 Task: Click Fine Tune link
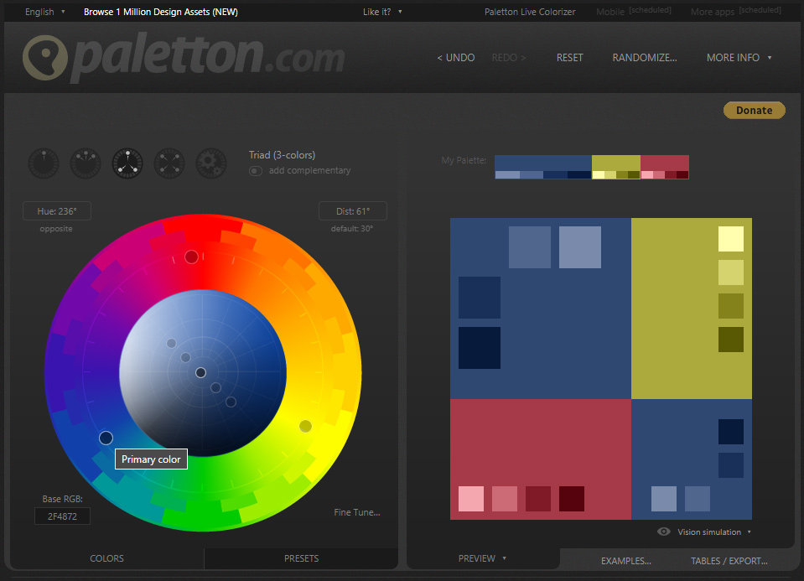tap(357, 512)
